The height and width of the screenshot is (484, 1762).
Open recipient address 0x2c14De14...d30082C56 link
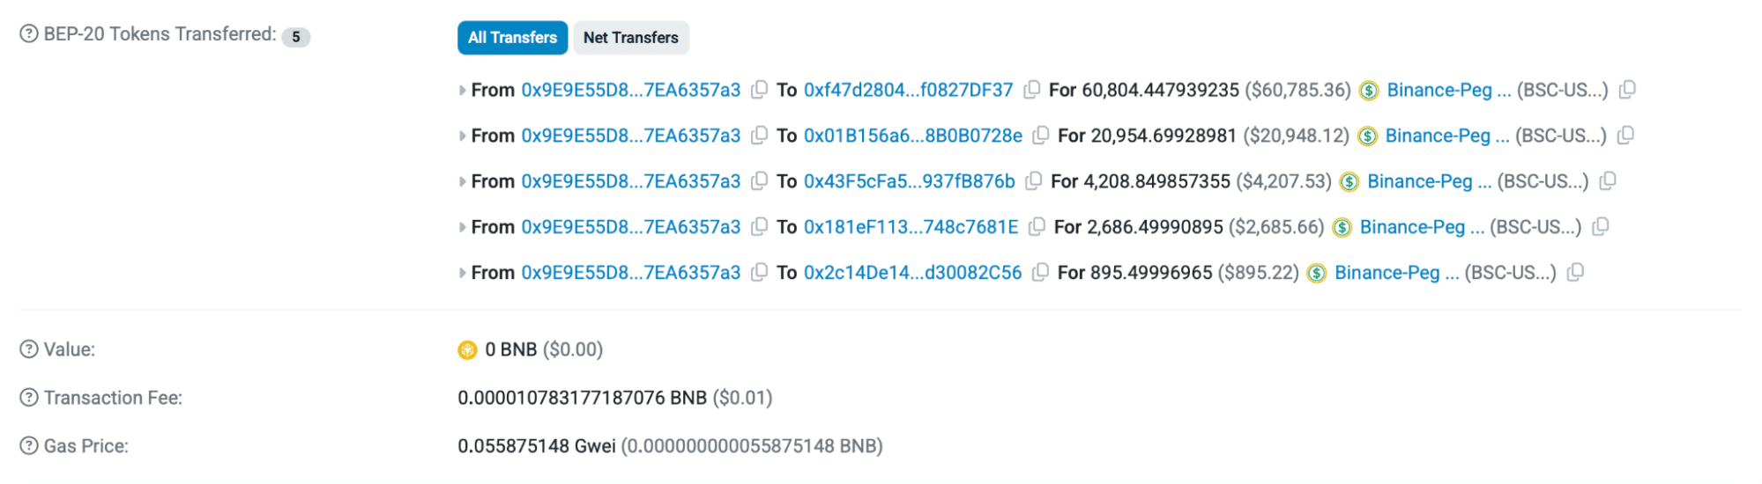pos(912,273)
